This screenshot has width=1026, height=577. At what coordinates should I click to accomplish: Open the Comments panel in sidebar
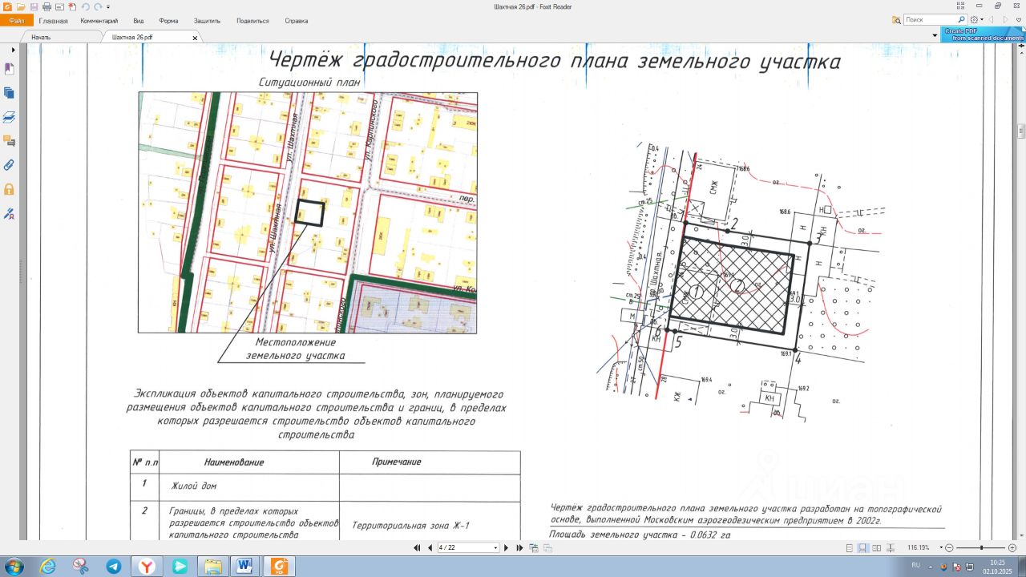[x=10, y=141]
